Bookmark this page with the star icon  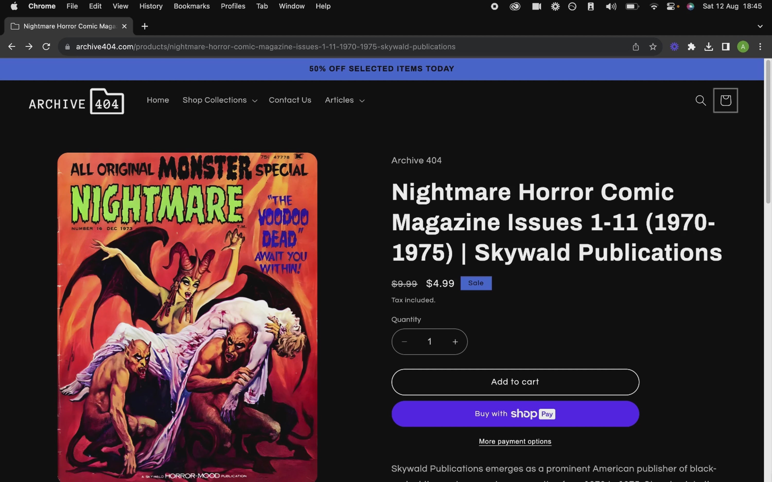point(653,47)
